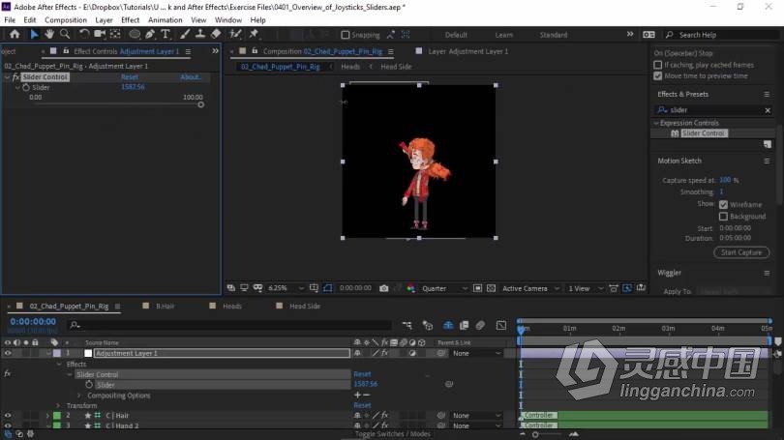Open the Effect menu
The height and width of the screenshot is (440, 784).
coord(130,20)
